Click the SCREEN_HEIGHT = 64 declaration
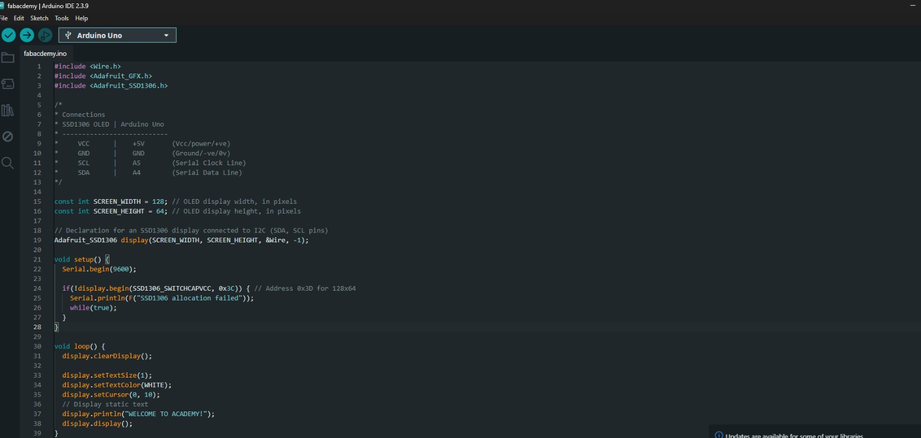The image size is (921, 438). 111,211
